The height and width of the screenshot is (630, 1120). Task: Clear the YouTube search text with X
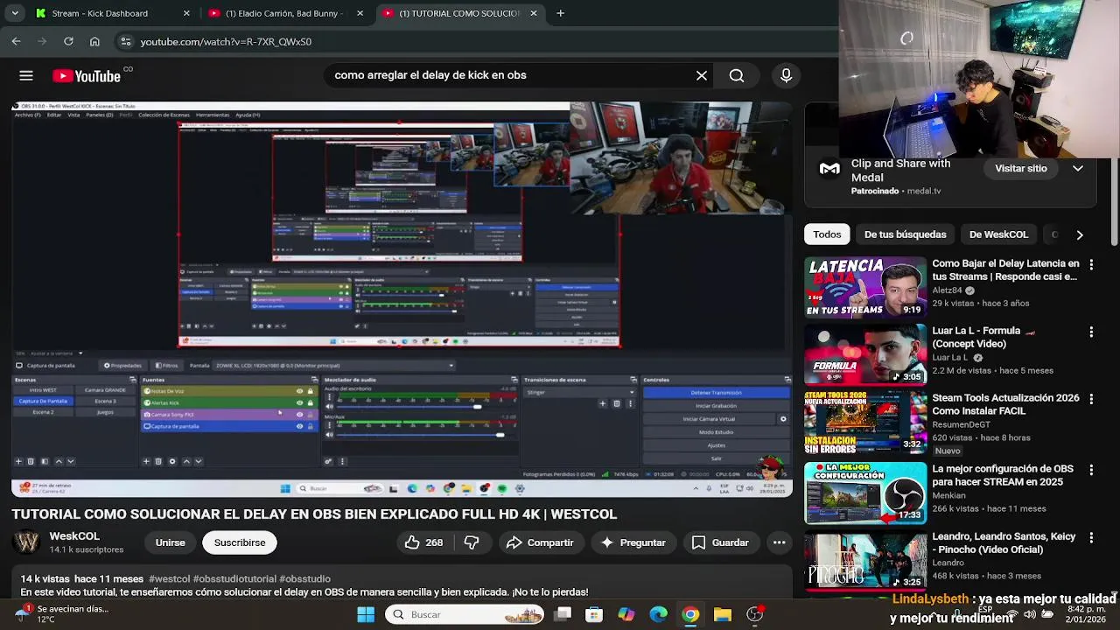click(702, 75)
